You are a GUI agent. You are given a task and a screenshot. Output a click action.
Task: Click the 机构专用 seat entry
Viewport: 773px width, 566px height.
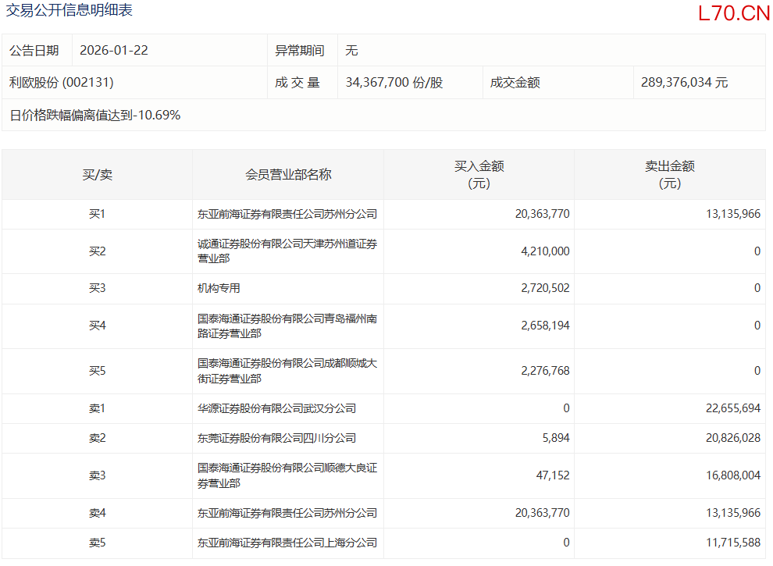pyautogui.click(x=219, y=289)
